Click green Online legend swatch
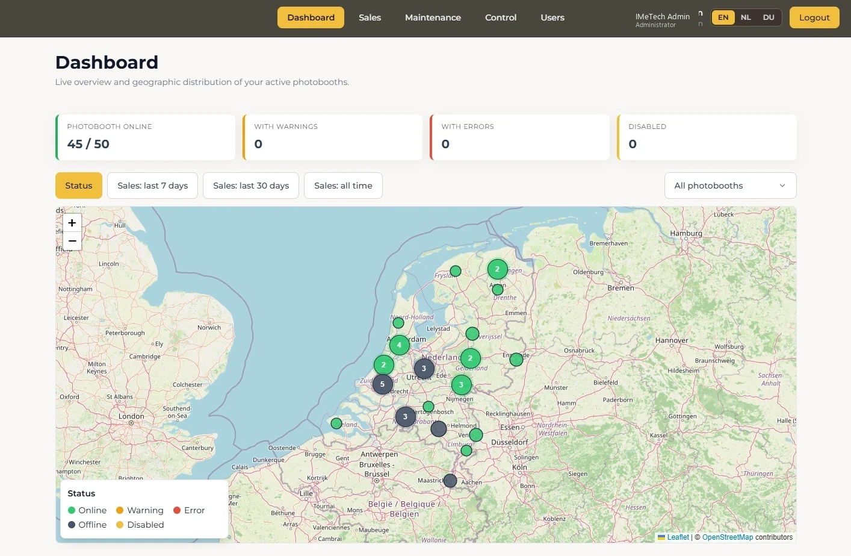The height and width of the screenshot is (556, 851). pos(72,510)
